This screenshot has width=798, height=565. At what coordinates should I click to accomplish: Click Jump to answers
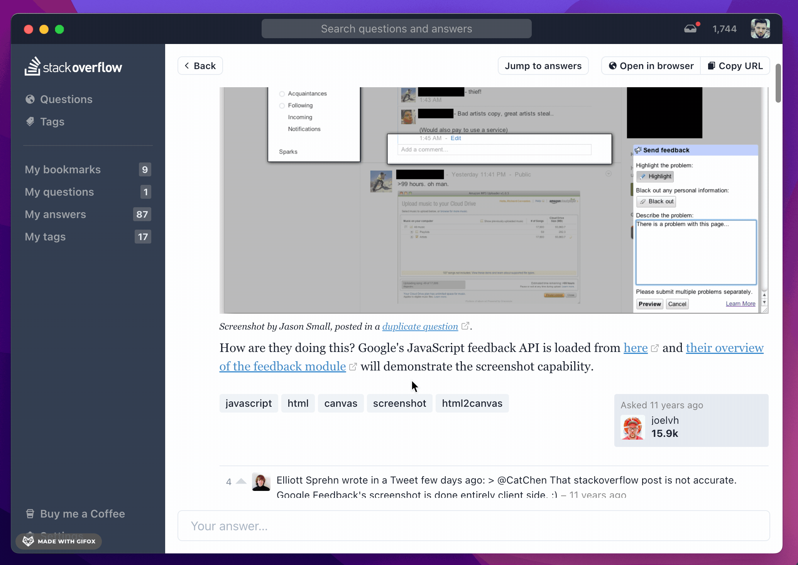coord(543,66)
